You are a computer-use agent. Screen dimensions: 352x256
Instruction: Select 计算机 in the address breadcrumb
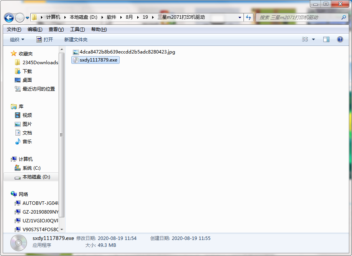53,17
